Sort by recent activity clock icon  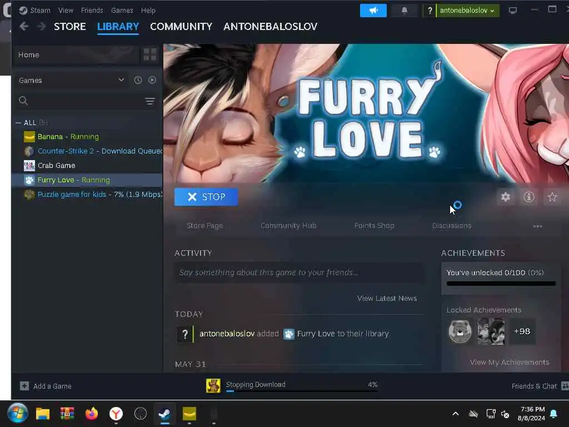[138, 80]
